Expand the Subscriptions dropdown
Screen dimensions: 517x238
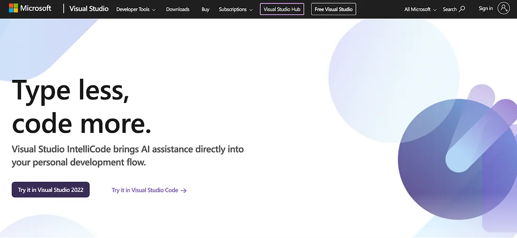click(236, 9)
